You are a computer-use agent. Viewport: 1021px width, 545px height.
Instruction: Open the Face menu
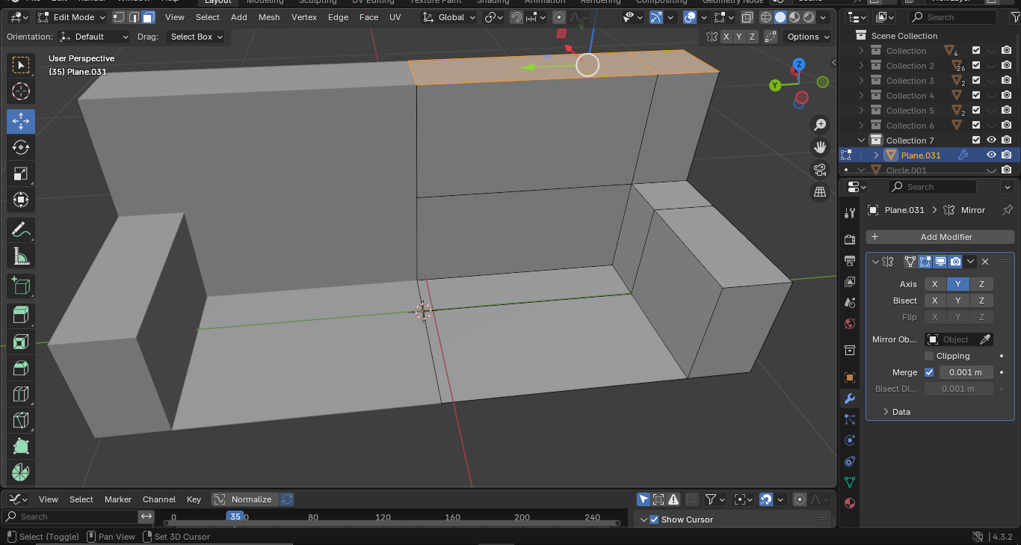368,17
